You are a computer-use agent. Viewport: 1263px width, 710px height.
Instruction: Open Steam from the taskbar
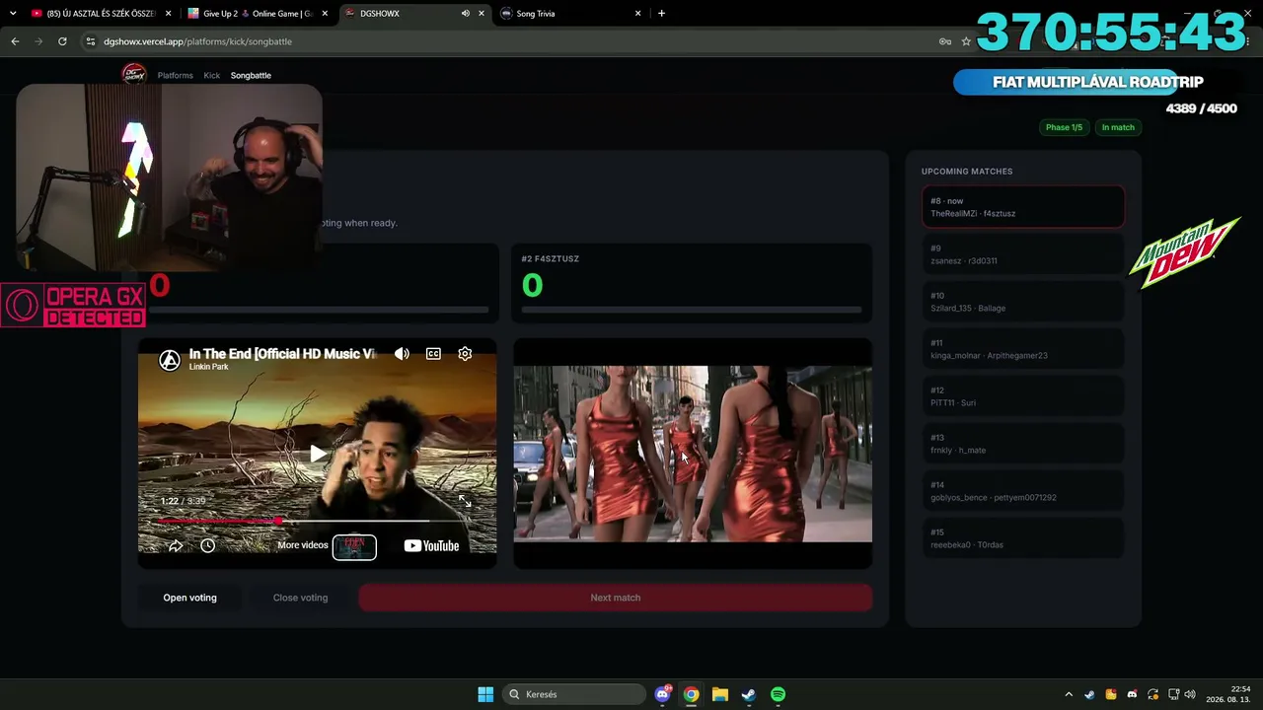pos(749,694)
